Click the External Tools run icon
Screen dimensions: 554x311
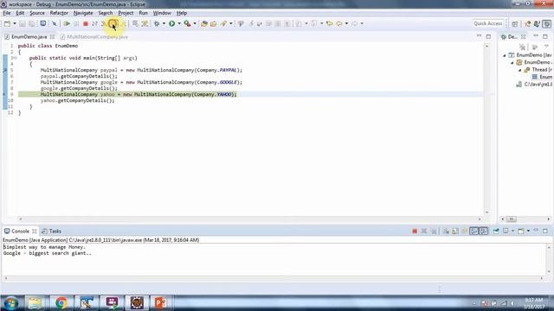[x=187, y=23]
